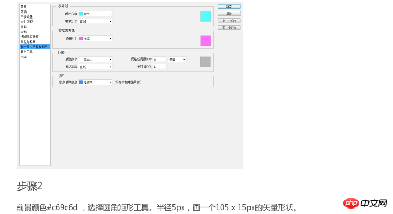Screen dimensions: 393x214
Task: Click the large magenta smart guides swatch
Action: click(206, 41)
